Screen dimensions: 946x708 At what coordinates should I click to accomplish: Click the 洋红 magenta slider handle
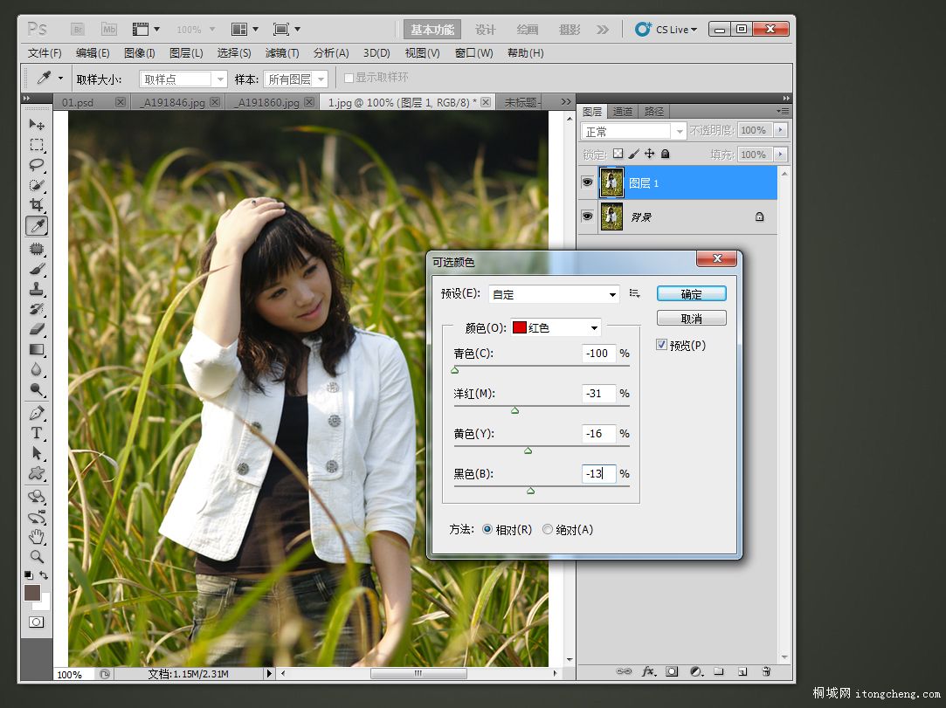tap(514, 409)
